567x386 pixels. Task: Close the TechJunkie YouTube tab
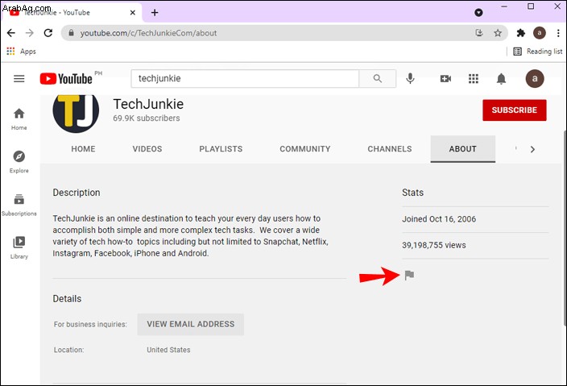(x=133, y=13)
